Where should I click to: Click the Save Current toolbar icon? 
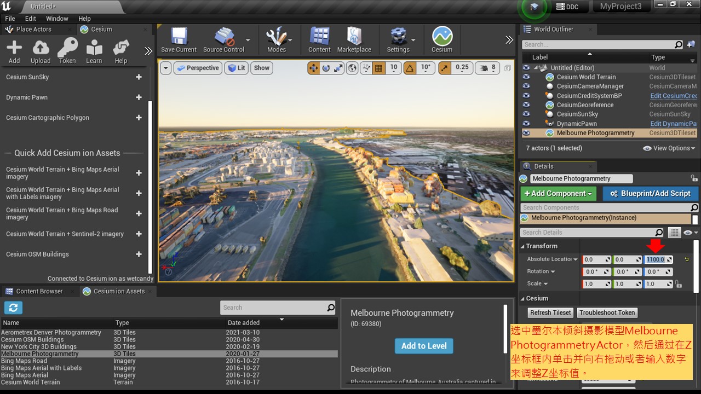pos(179,40)
